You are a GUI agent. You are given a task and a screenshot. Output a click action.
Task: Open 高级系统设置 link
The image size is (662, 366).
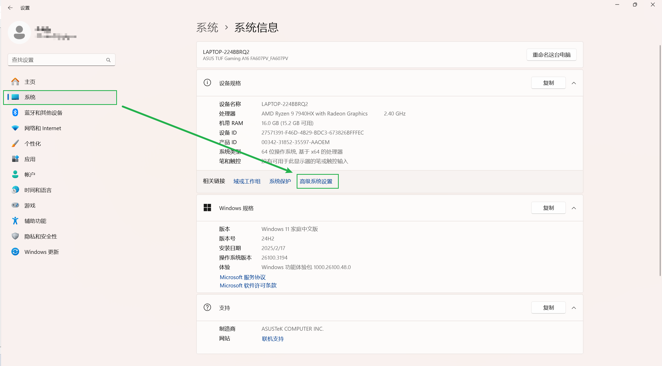[316, 181]
